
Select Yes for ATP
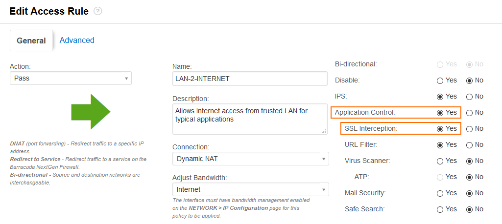pyautogui.click(x=440, y=177)
